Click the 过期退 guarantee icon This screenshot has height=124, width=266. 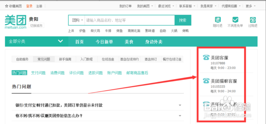253,20
